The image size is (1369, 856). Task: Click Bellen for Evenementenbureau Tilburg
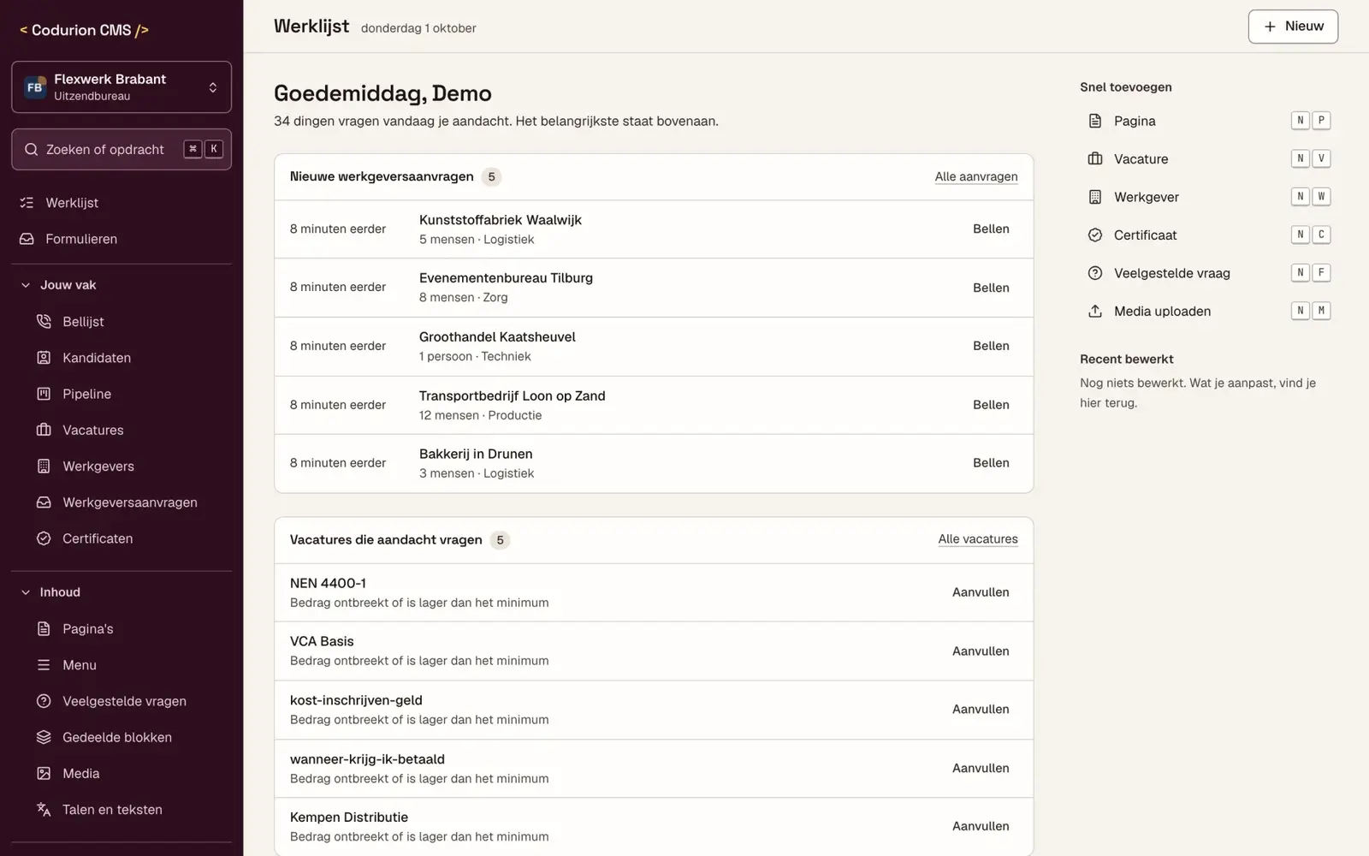[x=991, y=288]
